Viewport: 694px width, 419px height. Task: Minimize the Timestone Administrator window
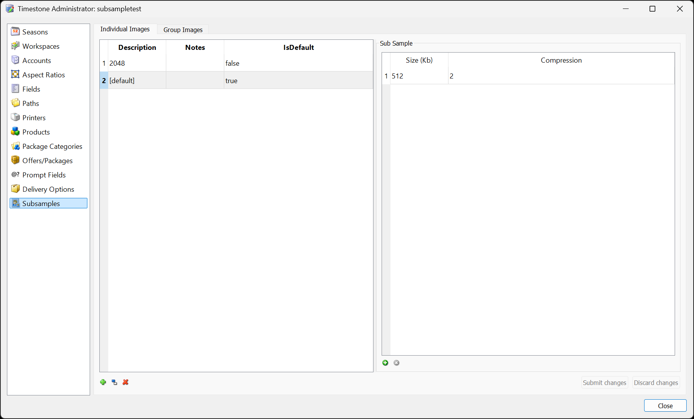pos(626,9)
